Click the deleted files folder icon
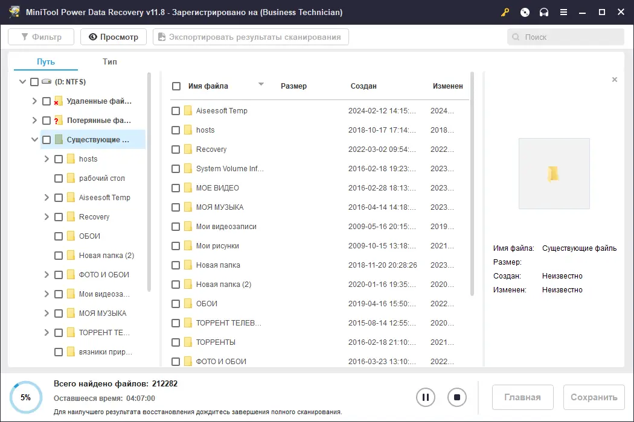The height and width of the screenshot is (422, 634). (58, 101)
